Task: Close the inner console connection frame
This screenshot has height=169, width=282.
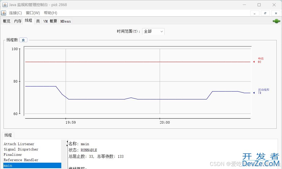Action: pos(276,13)
